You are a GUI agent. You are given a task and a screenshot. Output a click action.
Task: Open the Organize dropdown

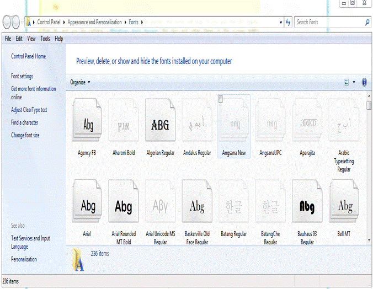coord(80,82)
